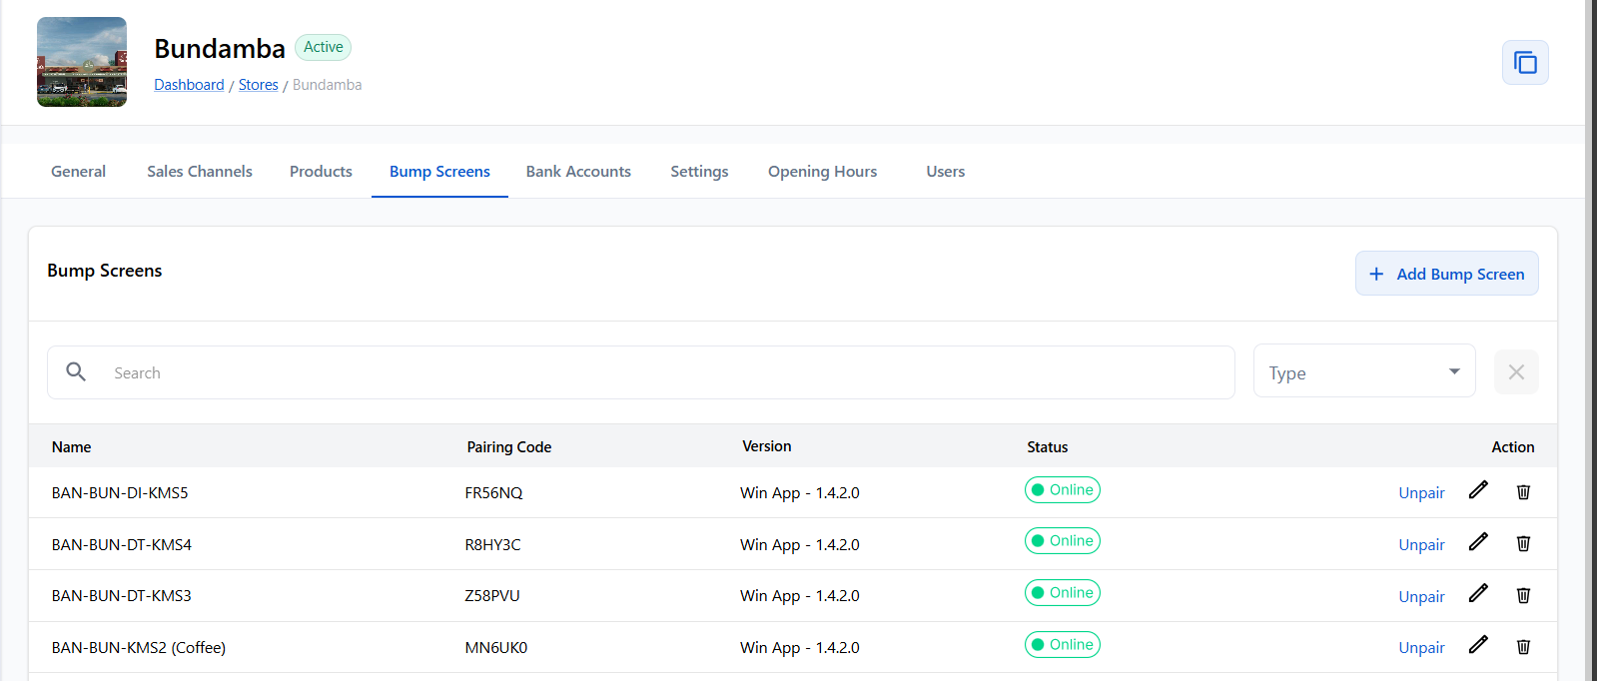Delete the BAN-BUN-DT-KMS4 bump screen
Screen dimensions: 1597x681
1523,543
